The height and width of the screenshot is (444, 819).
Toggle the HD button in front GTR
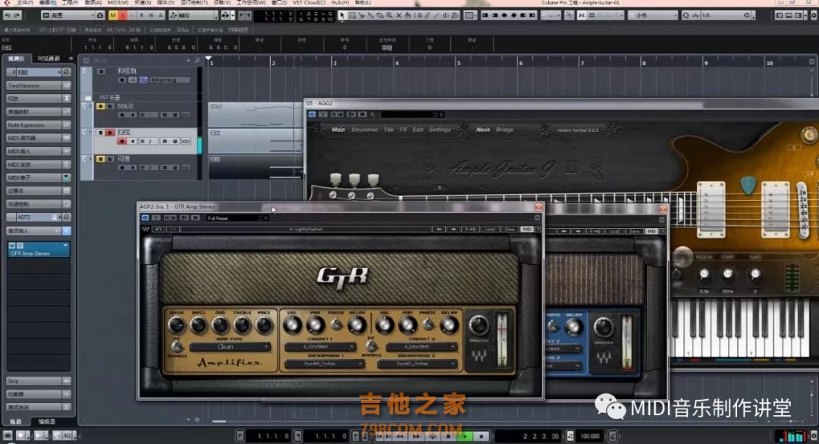526,229
